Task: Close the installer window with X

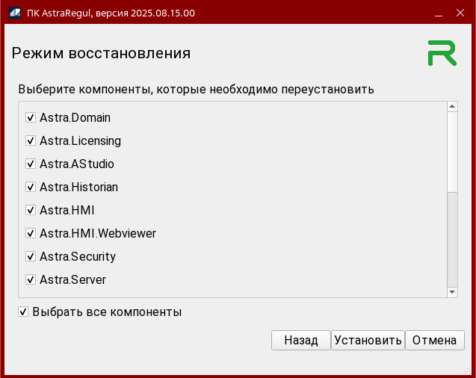Action: point(459,12)
